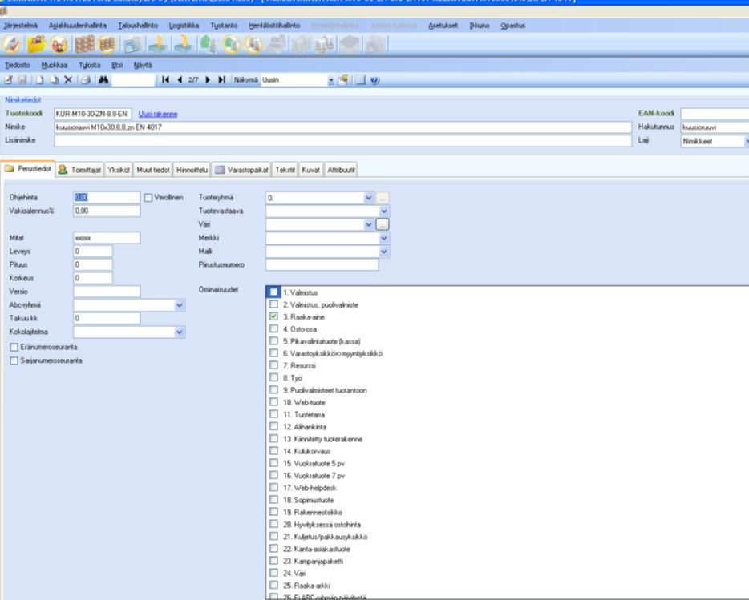This screenshot has width=749, height=600.
Task: Enable Eränumeroseuranta checkbox
Action: 14,348
